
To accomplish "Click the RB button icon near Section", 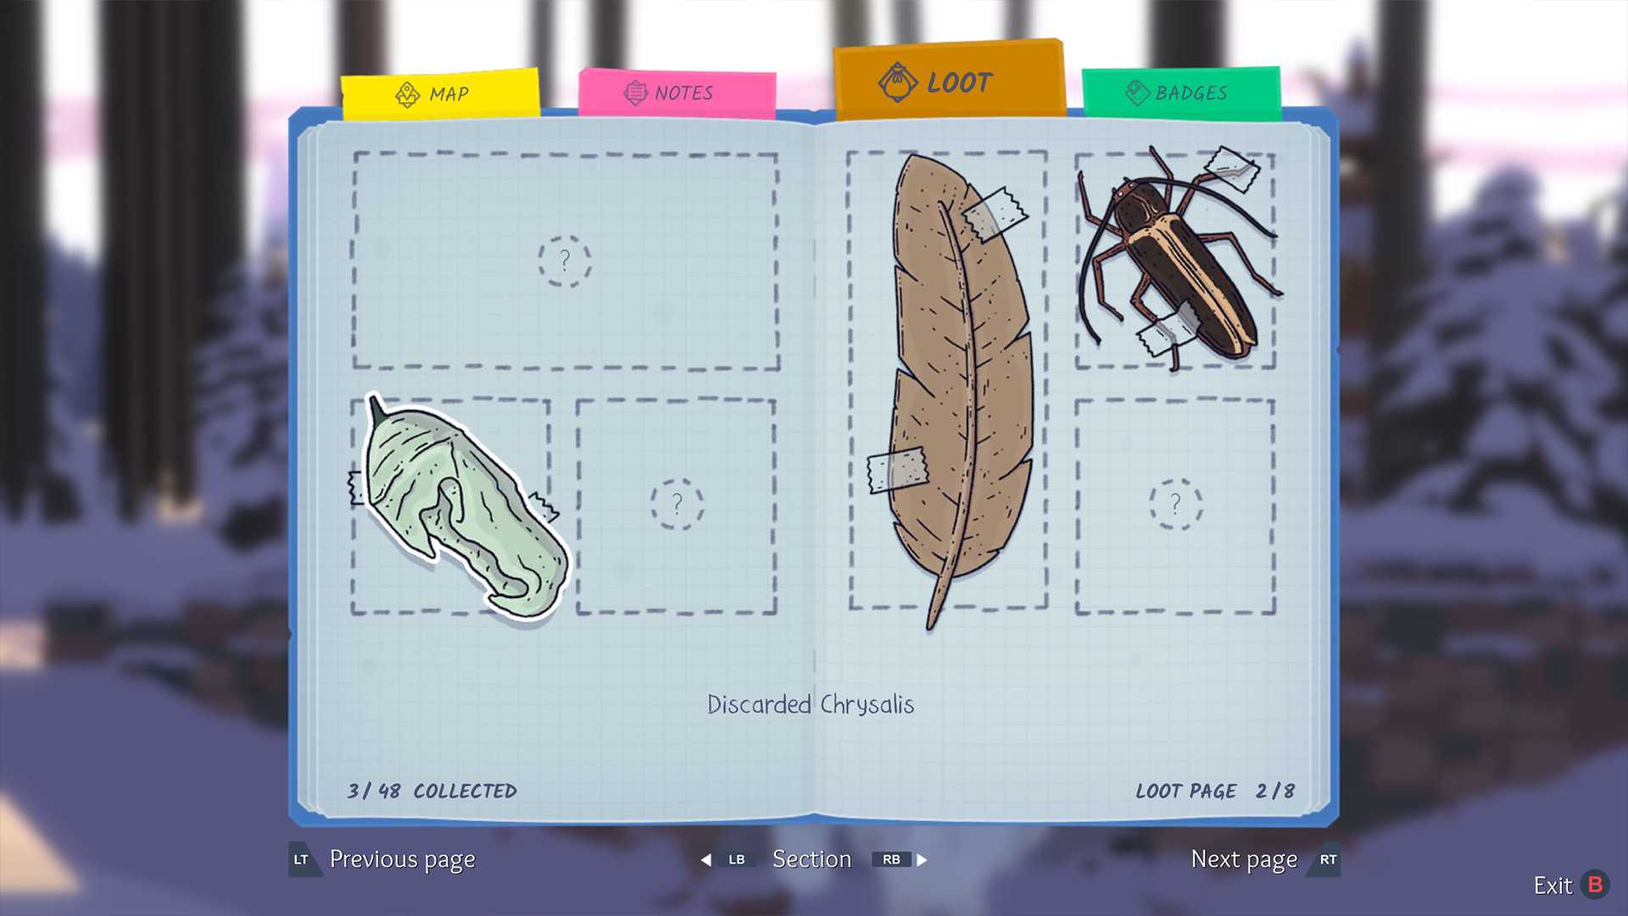I will coord(892,859).
